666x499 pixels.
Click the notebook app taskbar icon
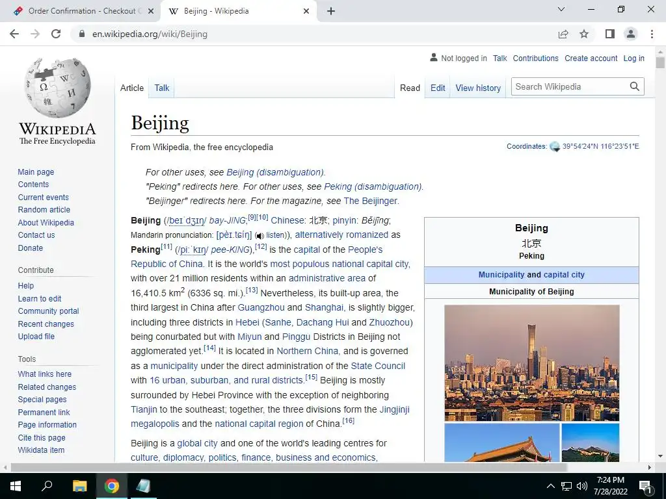coord(143,486)
